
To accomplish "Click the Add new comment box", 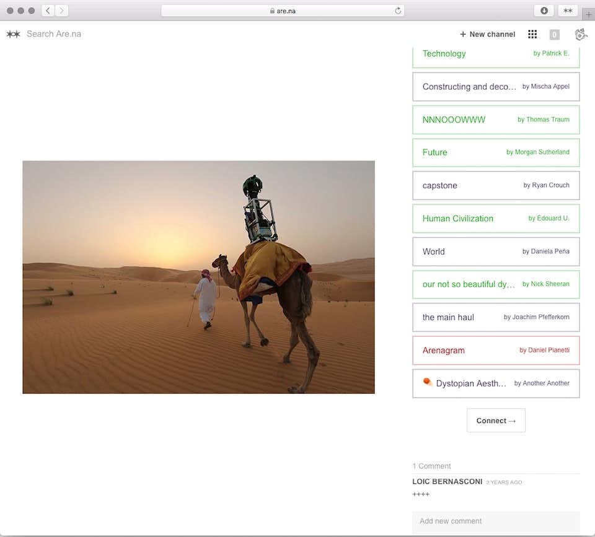I will [x=496, y=522].
